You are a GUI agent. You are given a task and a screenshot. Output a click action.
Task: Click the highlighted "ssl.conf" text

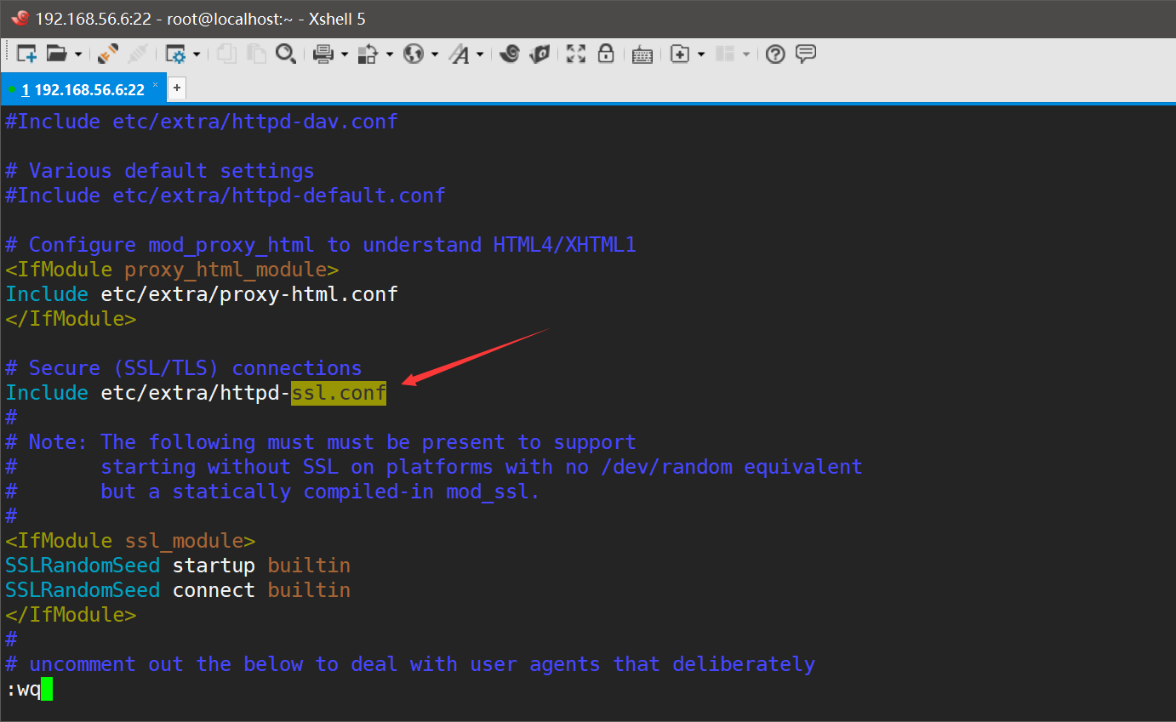click(x=339, y=393)
